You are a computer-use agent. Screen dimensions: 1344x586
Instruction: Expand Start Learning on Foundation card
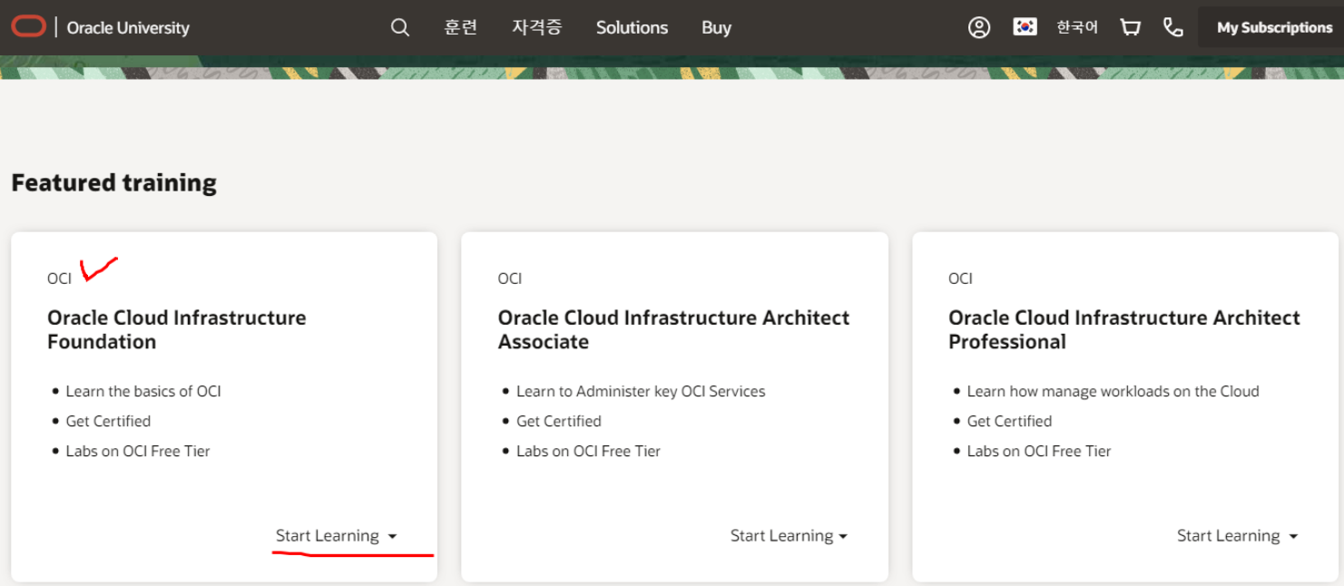pos(337,535)
